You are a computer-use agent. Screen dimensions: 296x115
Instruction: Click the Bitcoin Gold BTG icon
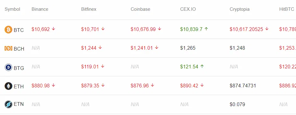coord(9,67)
